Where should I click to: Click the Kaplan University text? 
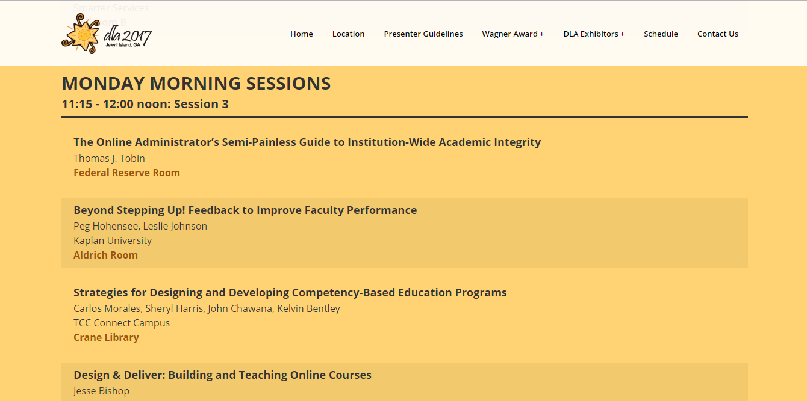pos(112,240)
